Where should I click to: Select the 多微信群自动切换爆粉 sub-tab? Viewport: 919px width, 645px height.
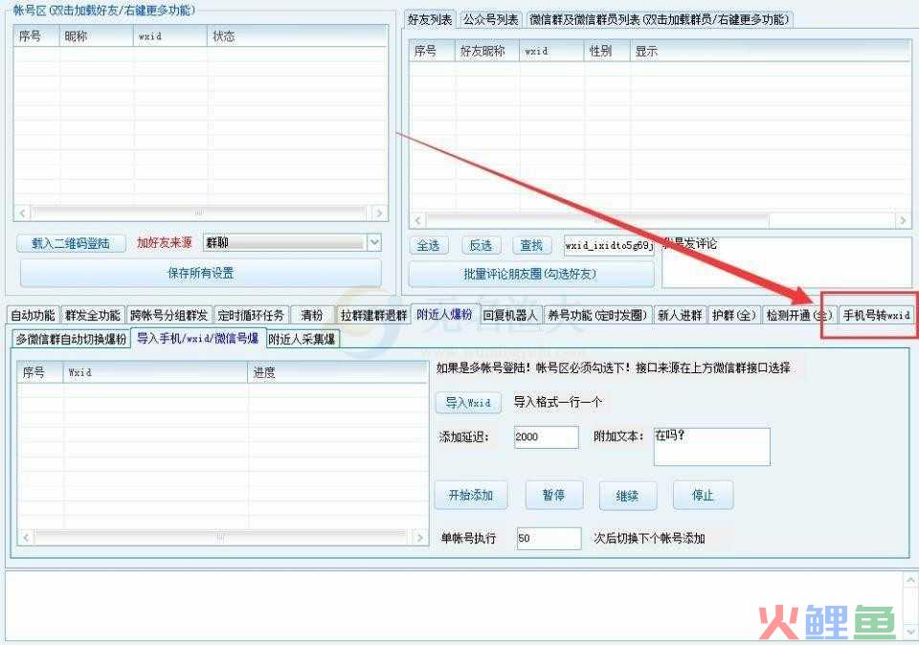click(x=71, y=339)
